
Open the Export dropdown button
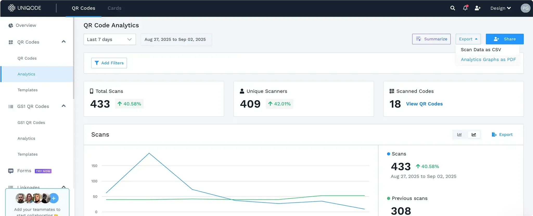[468, 39]
